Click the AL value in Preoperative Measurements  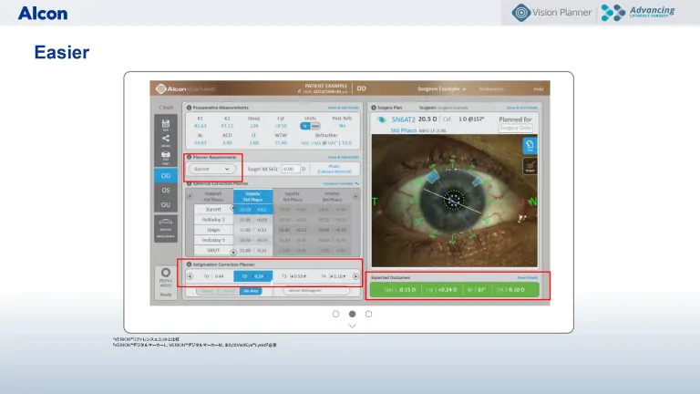tap(200, 143)
